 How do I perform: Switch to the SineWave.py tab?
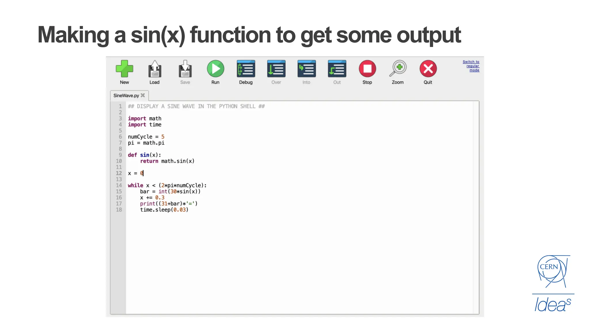point(126,95)
